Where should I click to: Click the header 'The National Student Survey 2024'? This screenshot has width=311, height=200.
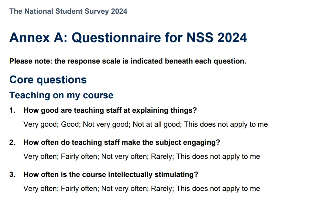(68, 11)
